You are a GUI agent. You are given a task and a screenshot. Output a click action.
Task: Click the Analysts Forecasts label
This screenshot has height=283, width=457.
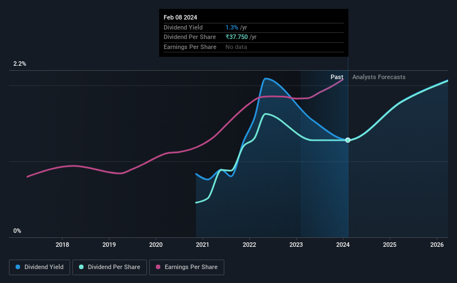pos(379,77)
